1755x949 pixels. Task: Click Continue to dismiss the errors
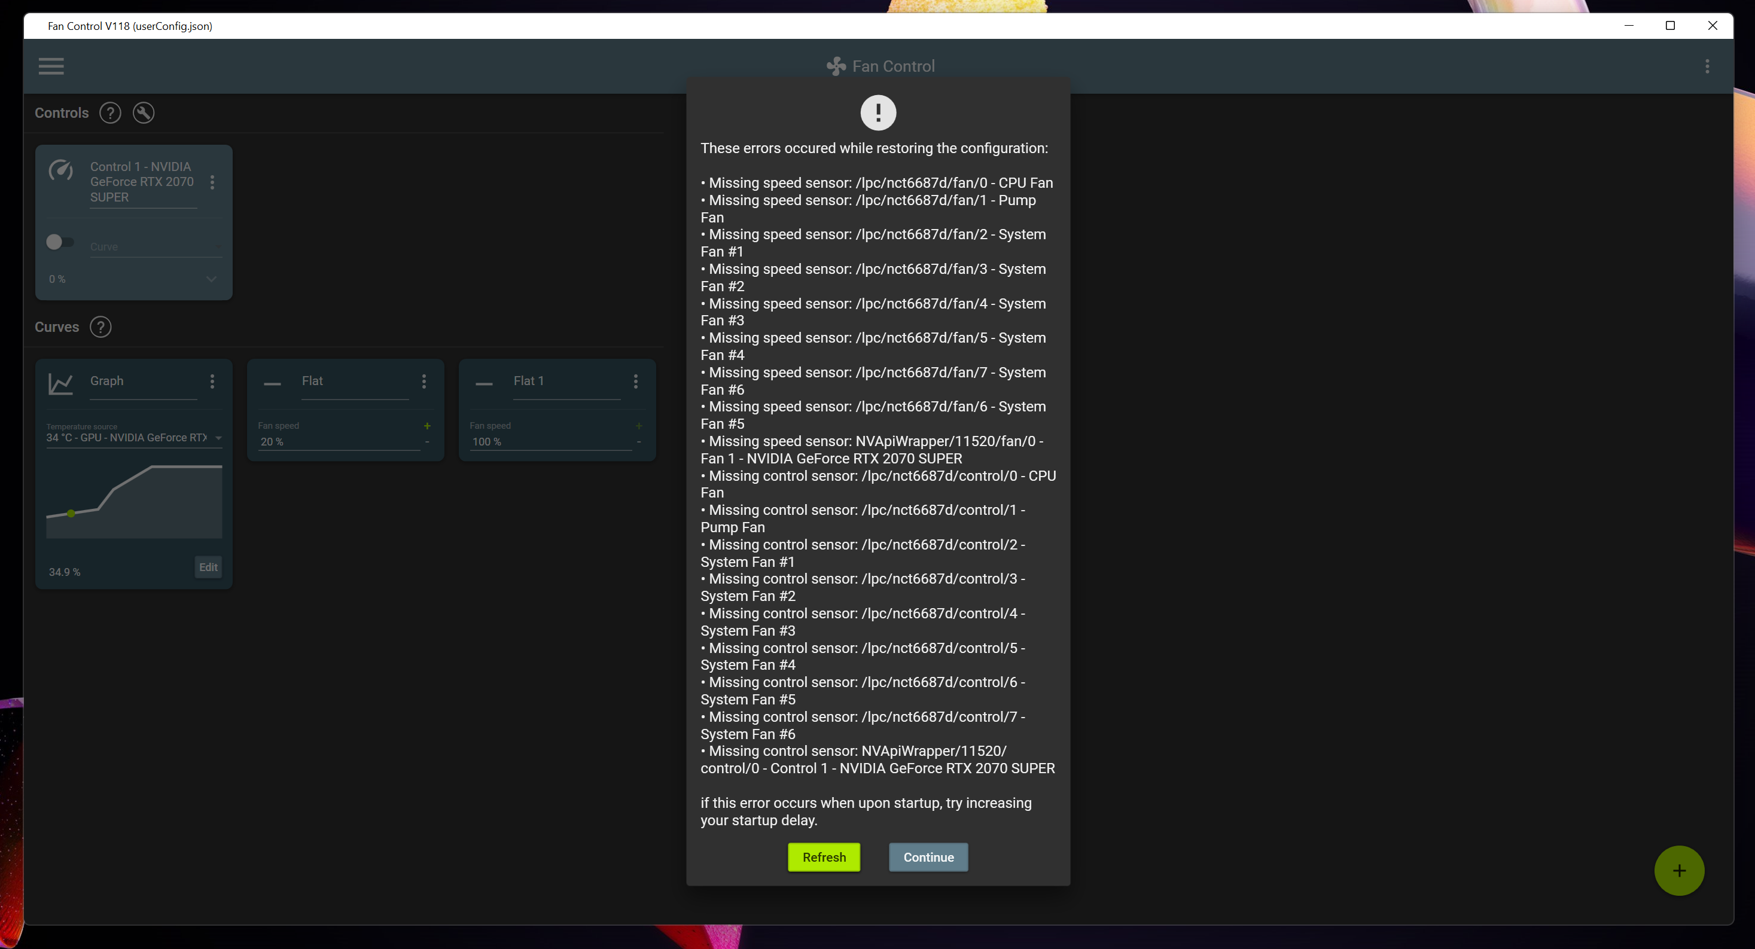pos(928,857)
